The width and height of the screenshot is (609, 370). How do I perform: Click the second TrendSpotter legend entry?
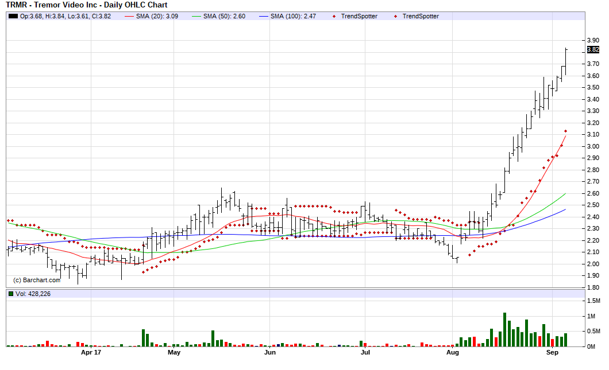point(420,16)
